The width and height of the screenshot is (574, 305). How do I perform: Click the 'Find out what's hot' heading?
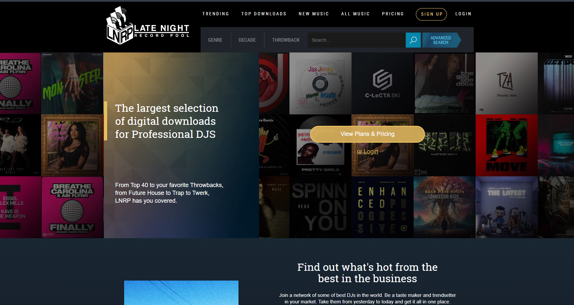(368, 273)
